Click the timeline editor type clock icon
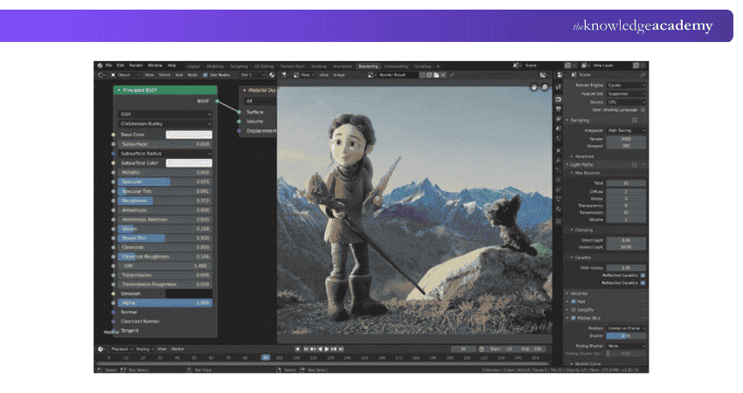The height and width of the screenshot is (393, 743). click(x=101, y=349)
